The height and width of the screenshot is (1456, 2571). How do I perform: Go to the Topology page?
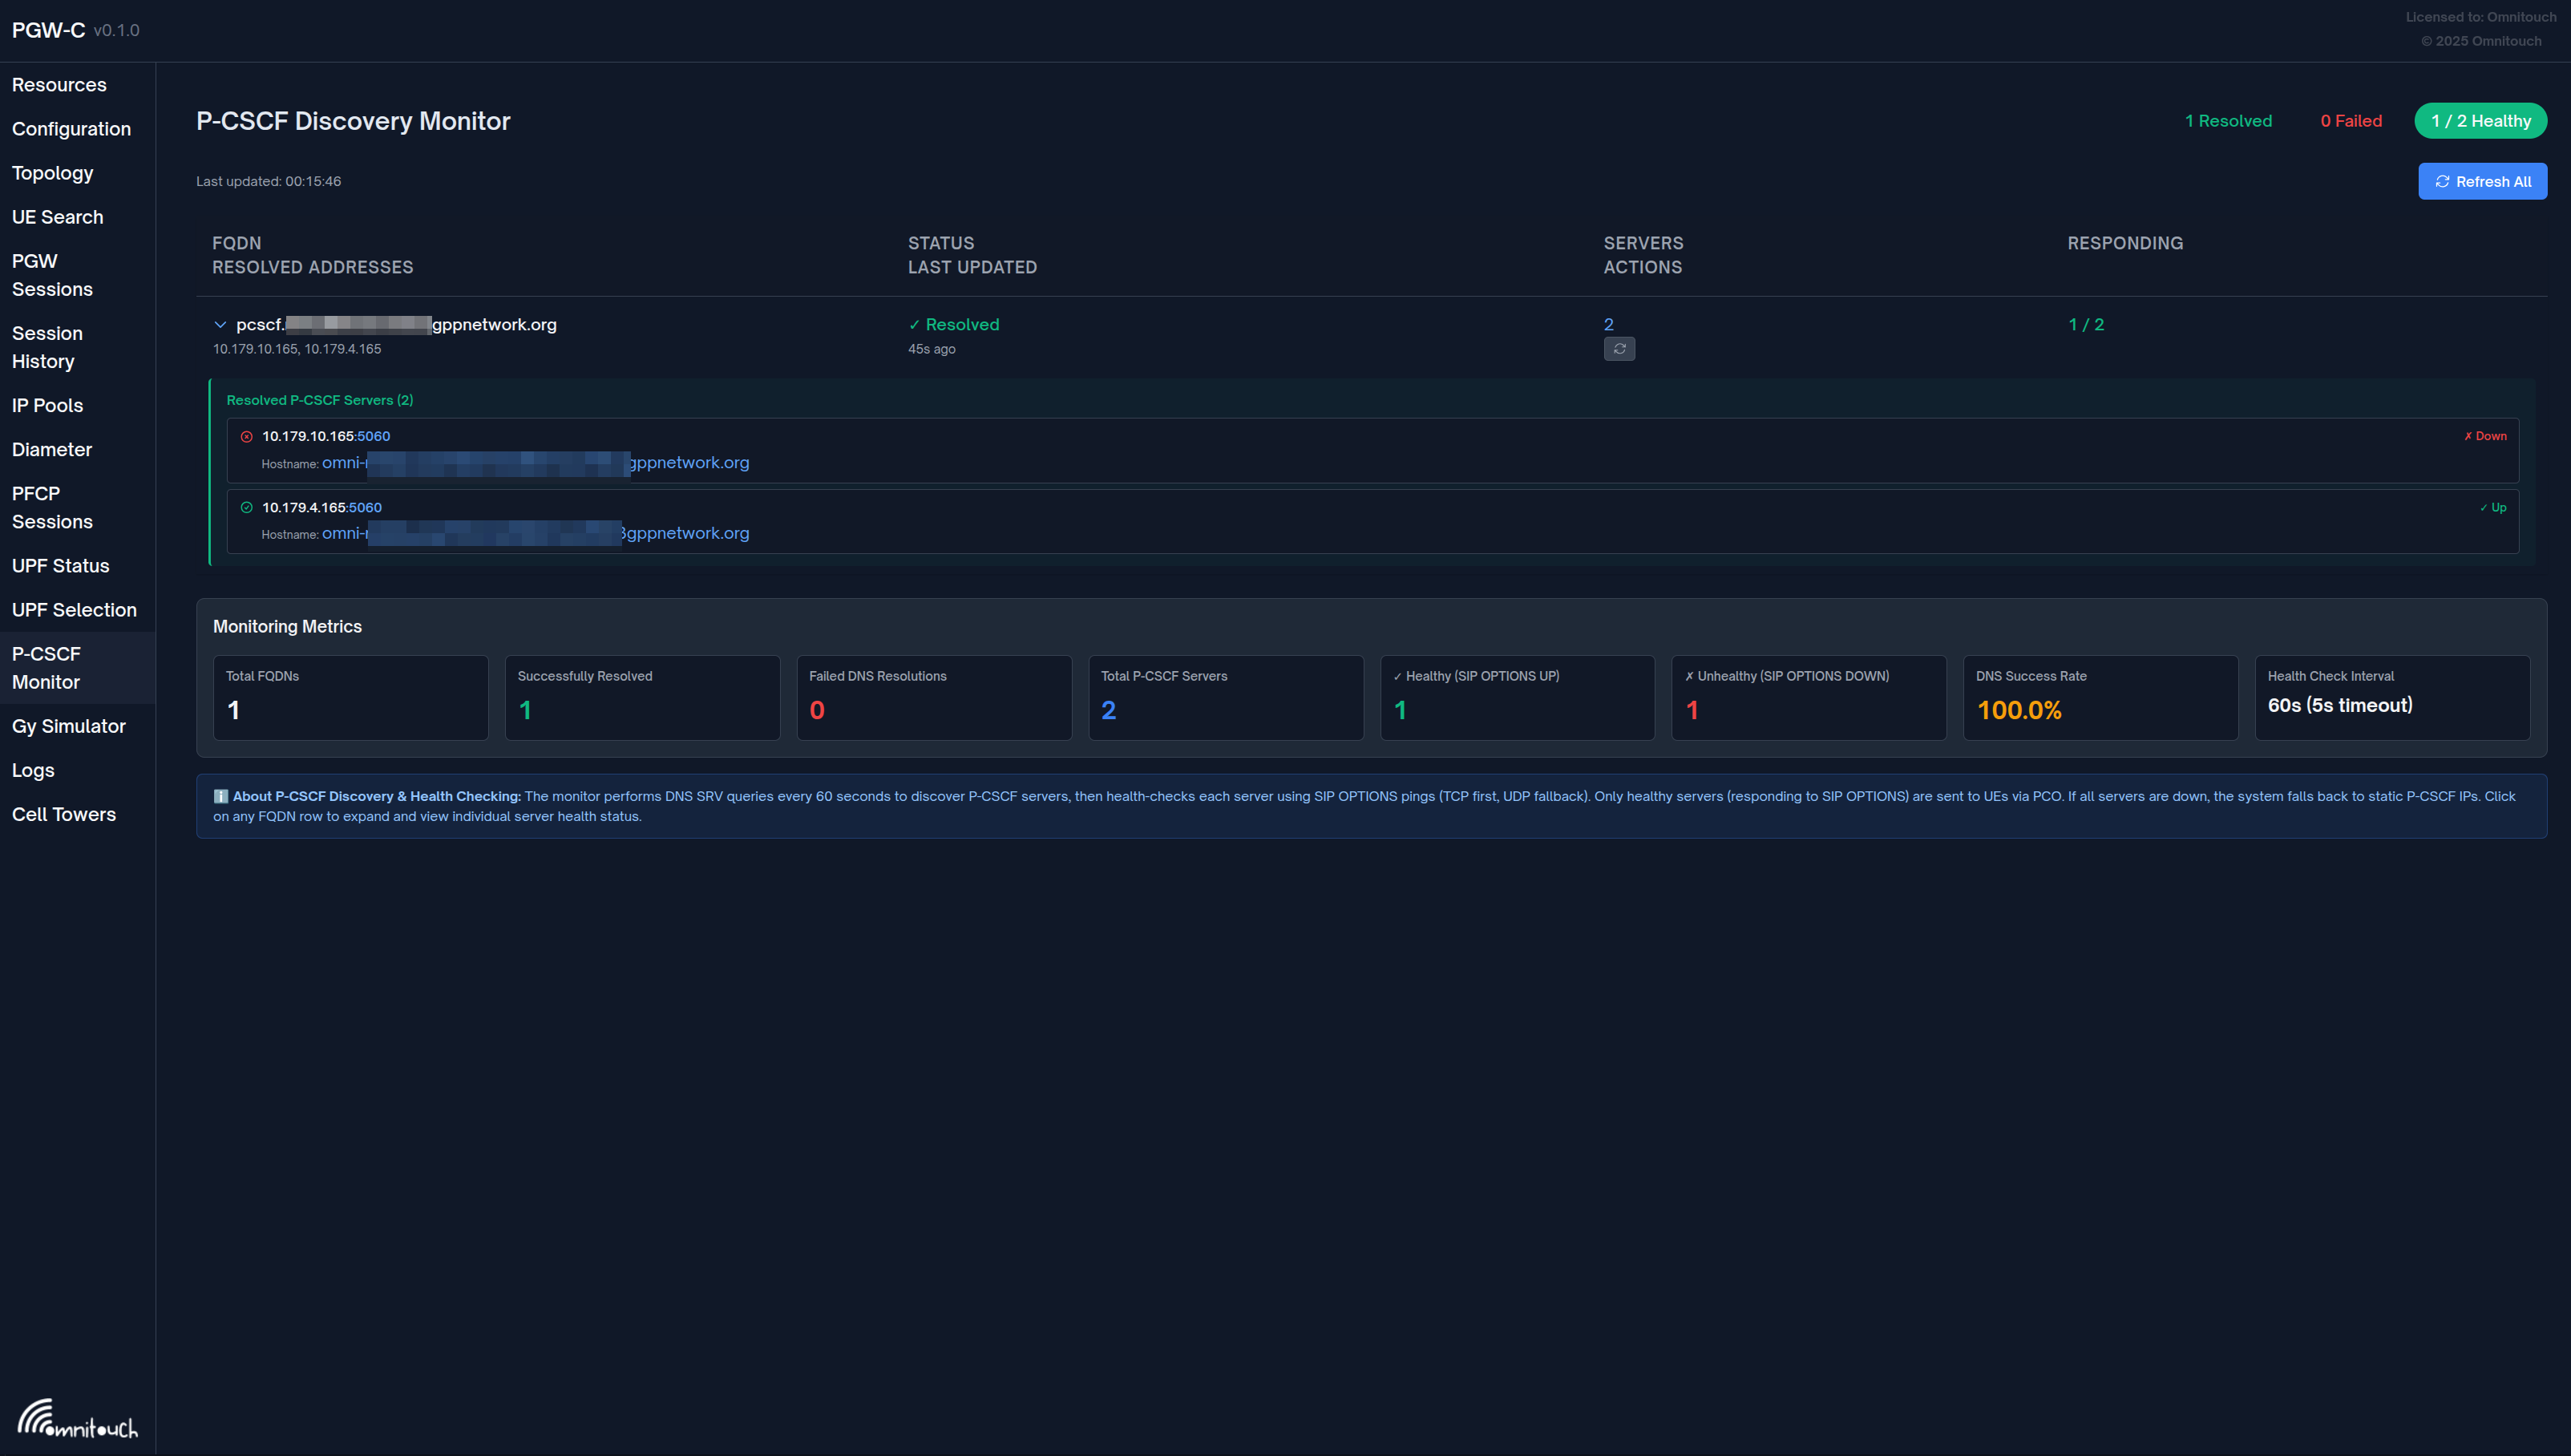coord(52,173)
